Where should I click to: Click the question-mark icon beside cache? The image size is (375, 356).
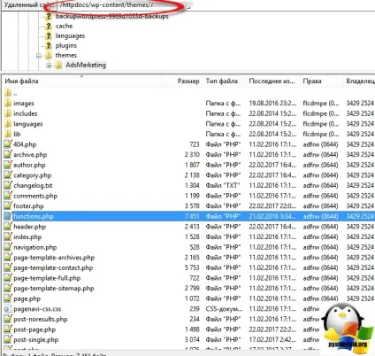pyautogui.click(x=49, y=26)
